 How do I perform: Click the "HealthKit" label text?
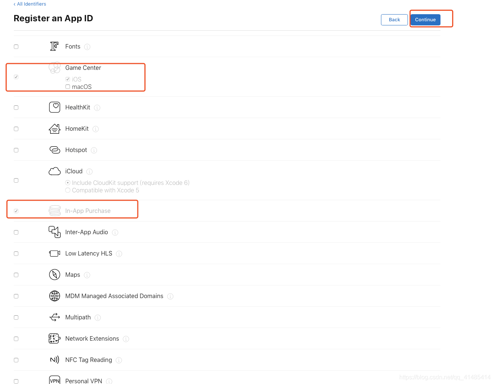tap(78, 107)
